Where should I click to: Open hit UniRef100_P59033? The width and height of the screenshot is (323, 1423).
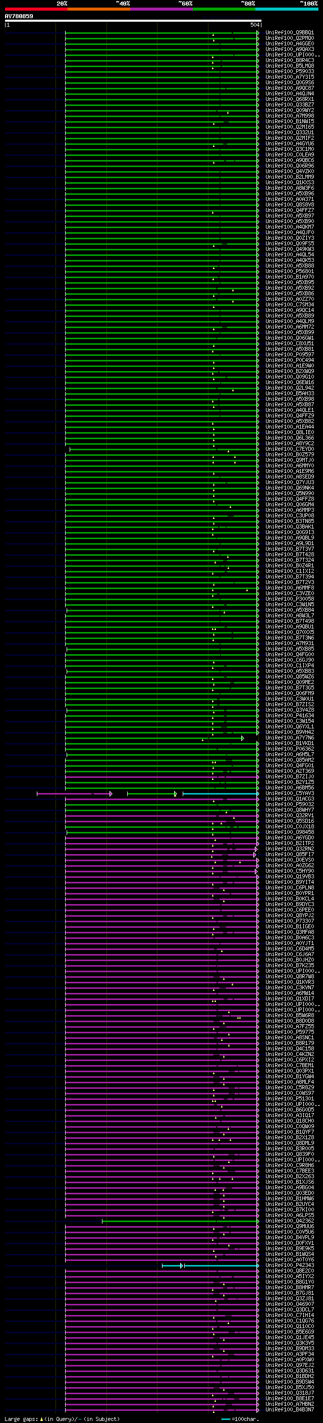[x=289, y=71]
